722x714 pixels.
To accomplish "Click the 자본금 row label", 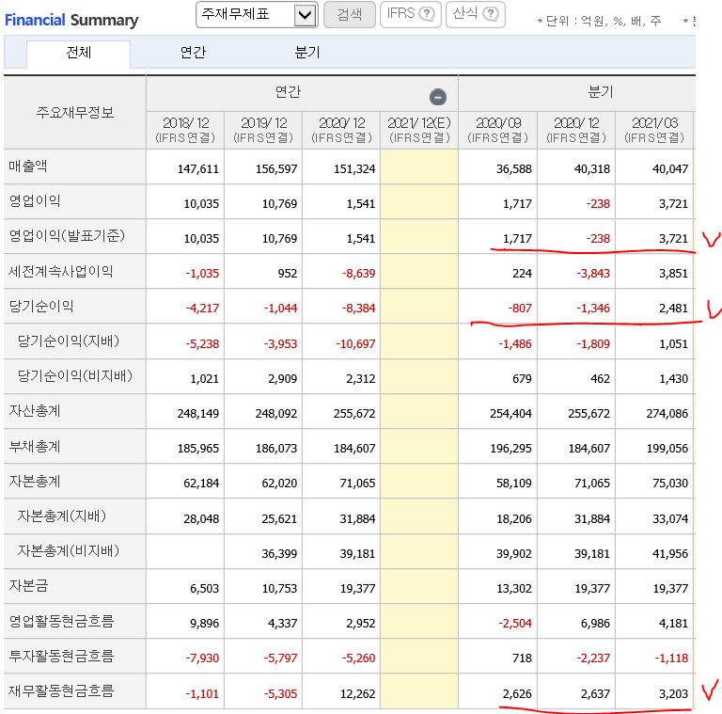I will coord(28,585).
